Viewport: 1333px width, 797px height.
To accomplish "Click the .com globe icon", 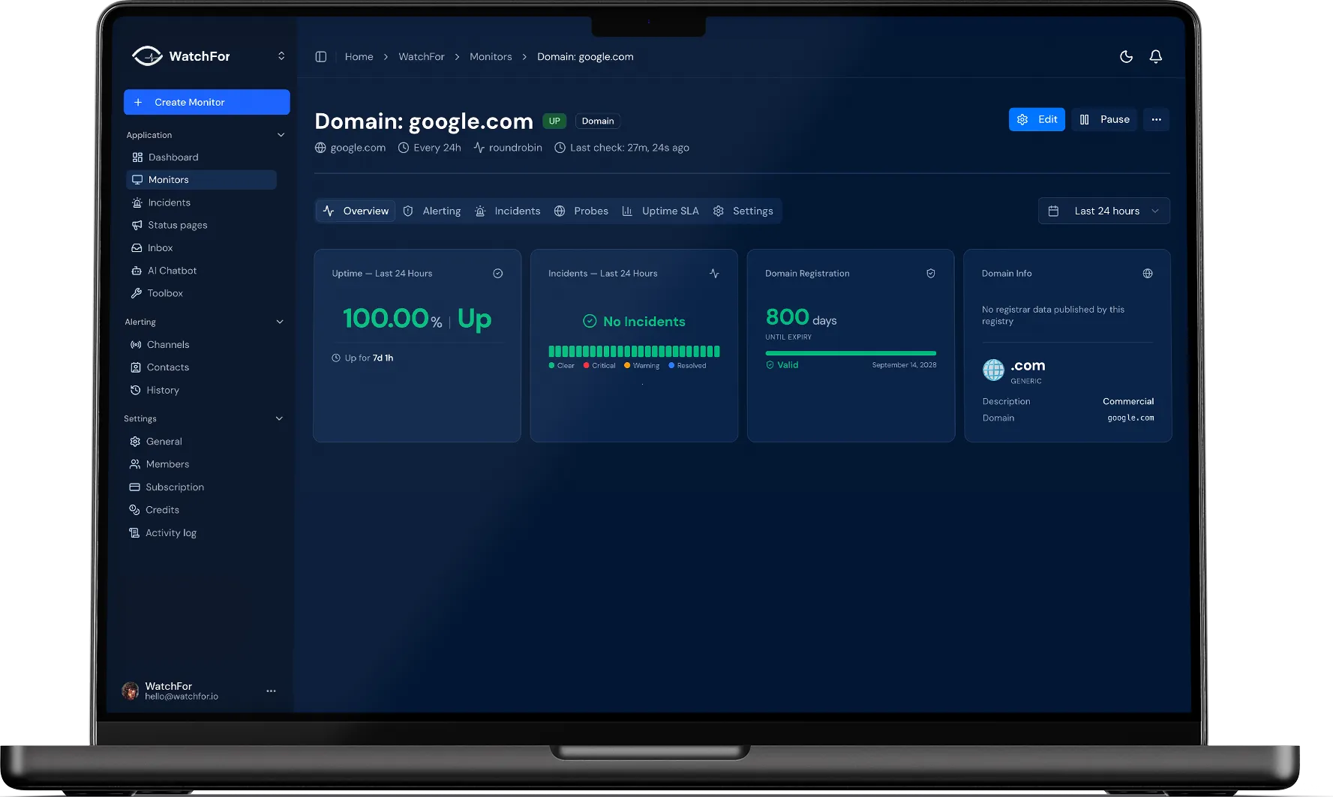I will pyautogui.click(x=993, y=370).
